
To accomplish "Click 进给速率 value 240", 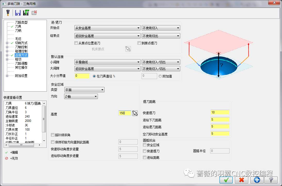I will [x=27, y=116].
